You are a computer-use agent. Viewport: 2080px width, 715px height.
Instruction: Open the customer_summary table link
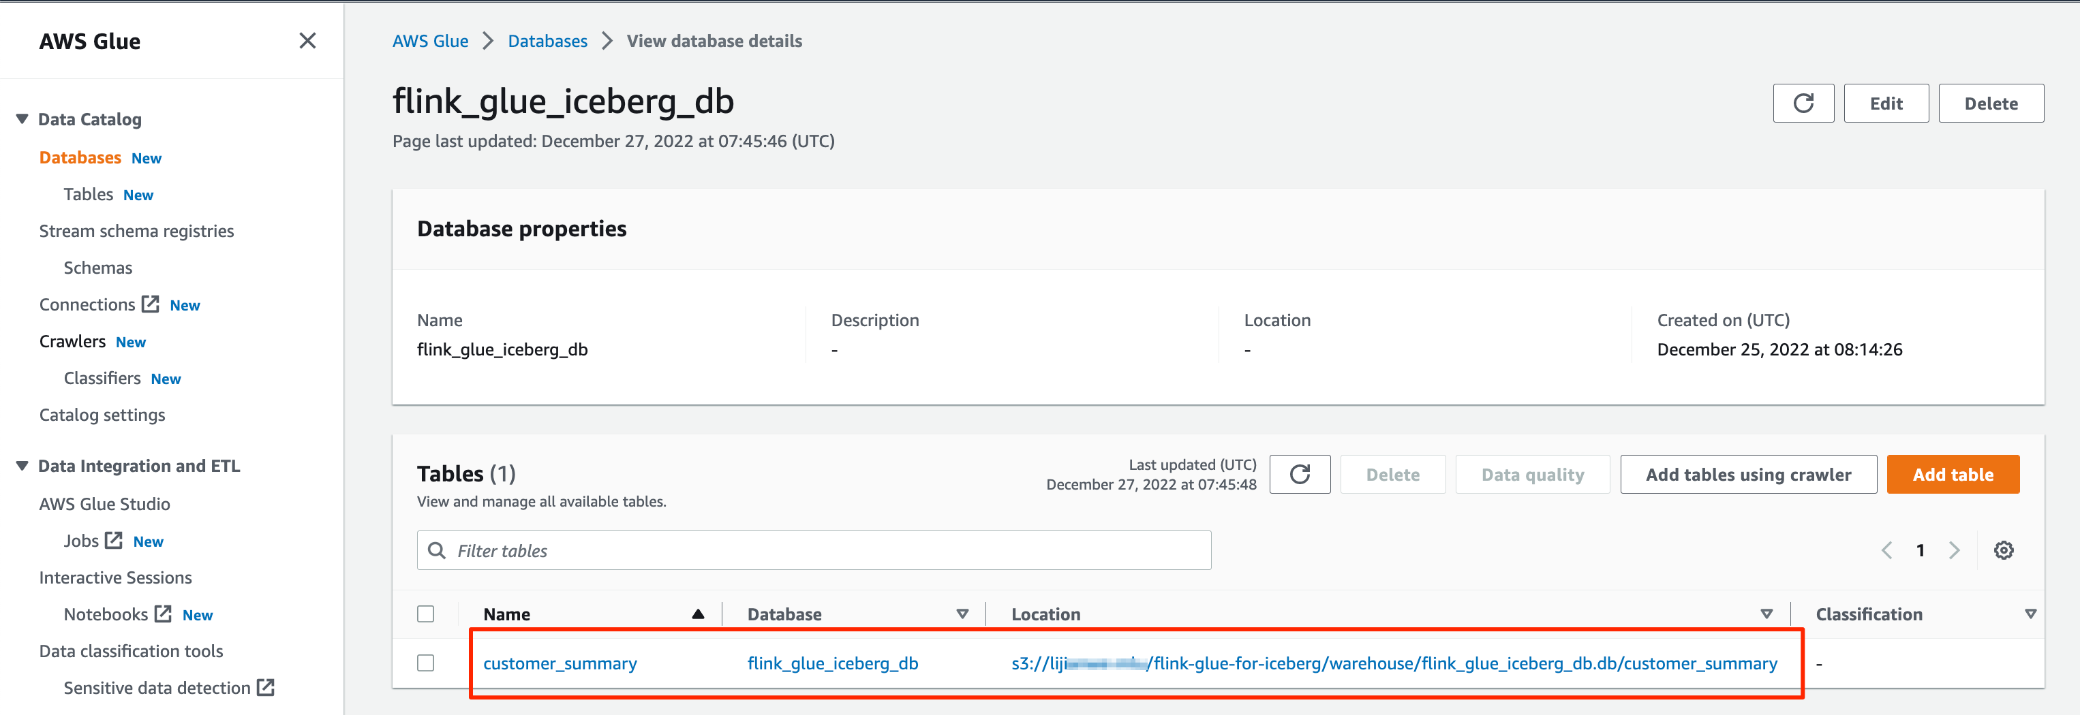coord(560,663)
